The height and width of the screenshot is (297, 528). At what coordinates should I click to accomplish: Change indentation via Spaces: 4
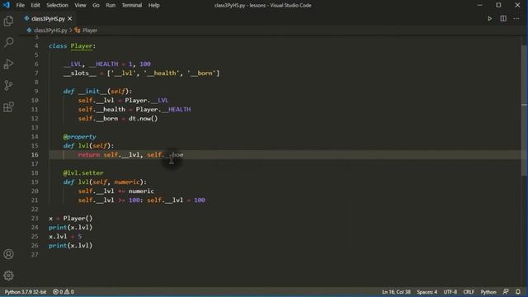point(427,291)
